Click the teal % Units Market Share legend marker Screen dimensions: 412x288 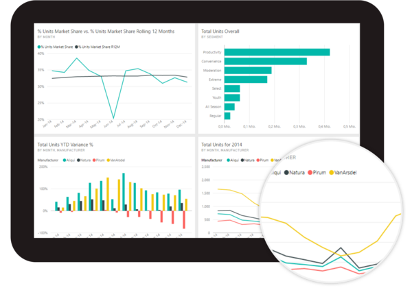point(39,47)
